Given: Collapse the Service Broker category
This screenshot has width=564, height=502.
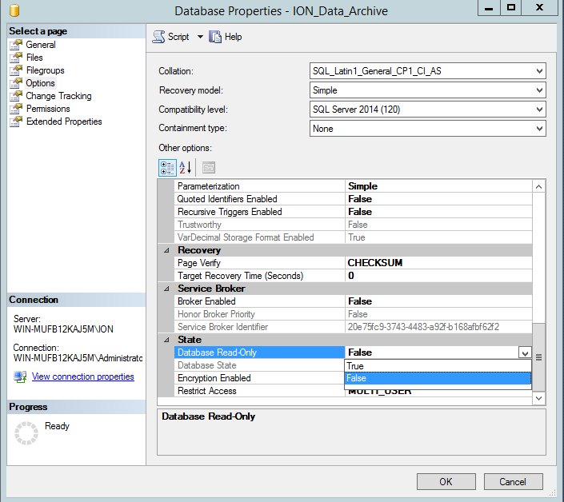Looking at the screenshot, I should coord(166,289).
